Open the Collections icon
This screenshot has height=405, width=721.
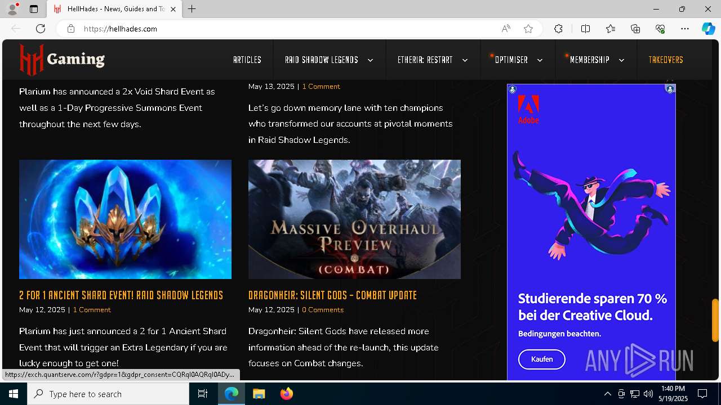(x=635, y=29)
